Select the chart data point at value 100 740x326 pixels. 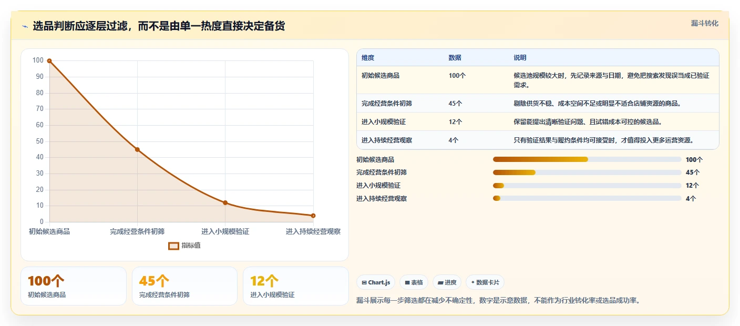pyautogui.click(x=49, y=61)
